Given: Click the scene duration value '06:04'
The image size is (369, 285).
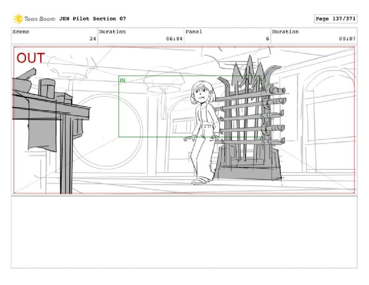Looking at the screenshot, I should [x=174, y=38].
